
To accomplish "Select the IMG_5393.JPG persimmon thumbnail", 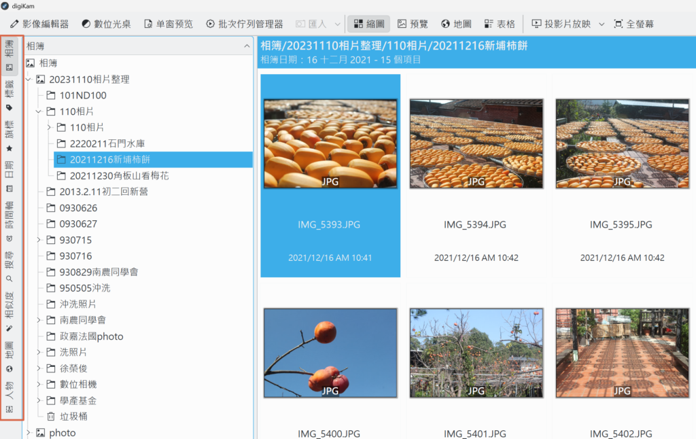I will tap(330, 144).
